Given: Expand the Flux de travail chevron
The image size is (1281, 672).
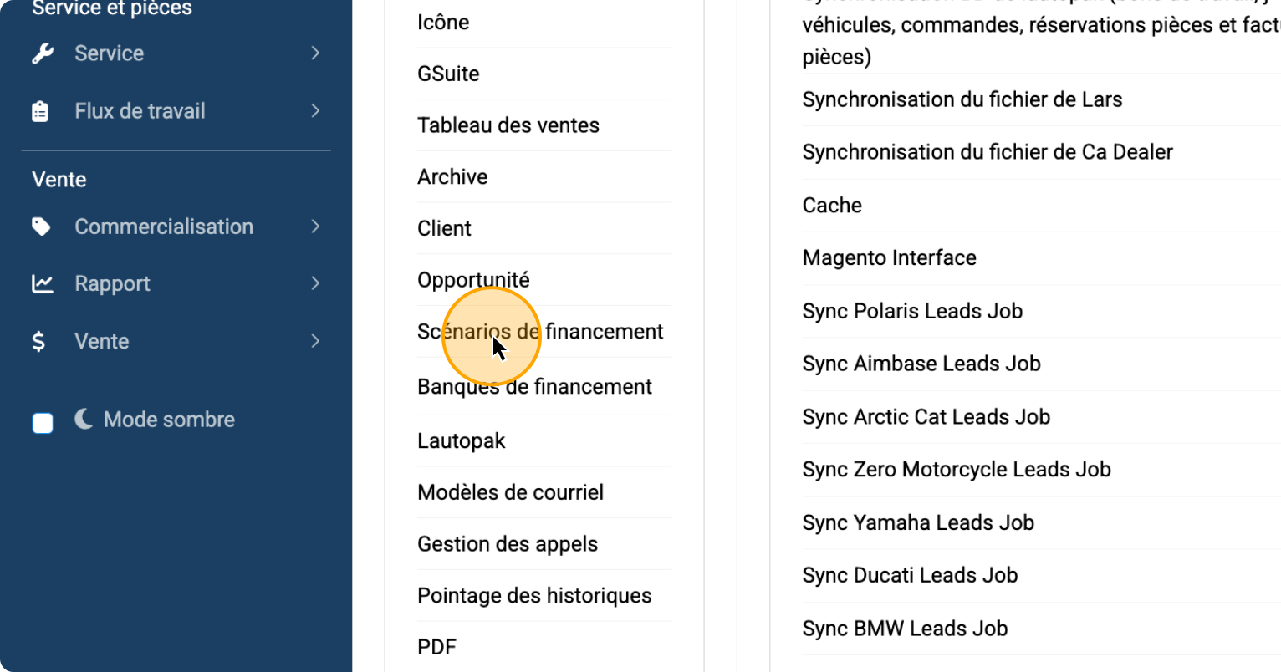Looking at the screenshot, I should (x=315, y=110).
